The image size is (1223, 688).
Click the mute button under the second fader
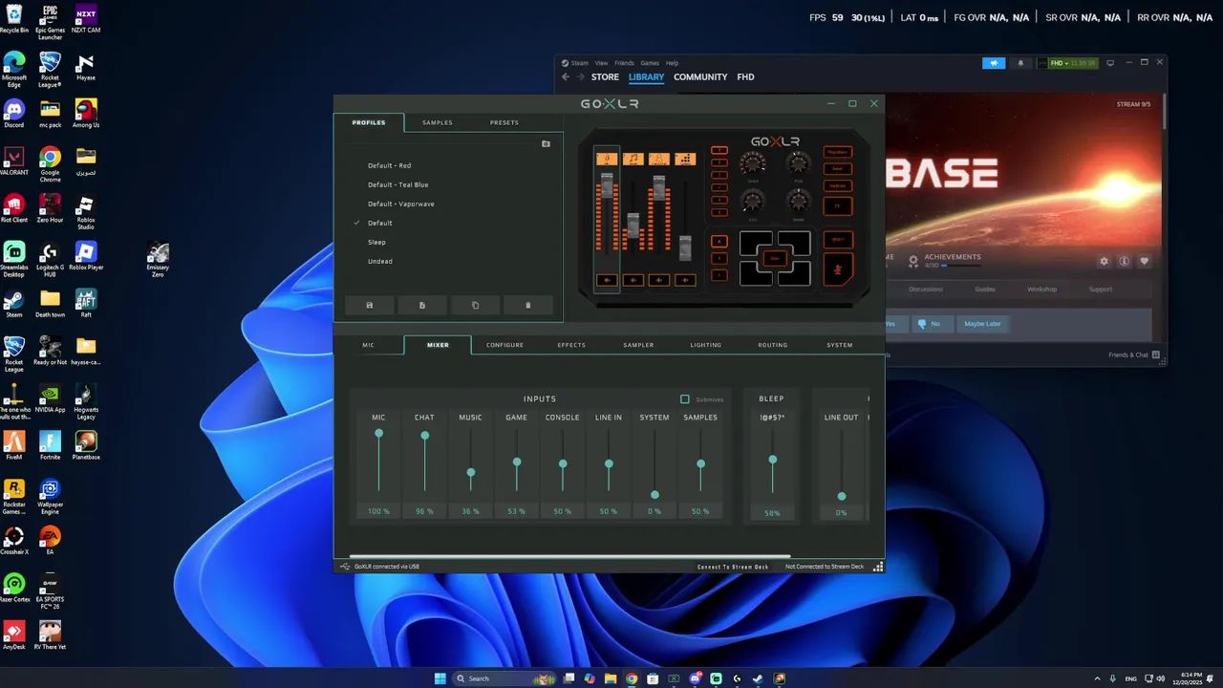pos(633,280)
